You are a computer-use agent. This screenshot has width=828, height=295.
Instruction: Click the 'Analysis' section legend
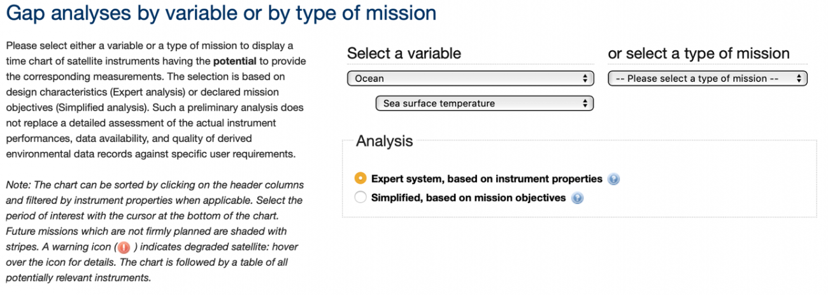tap(384, 141)
